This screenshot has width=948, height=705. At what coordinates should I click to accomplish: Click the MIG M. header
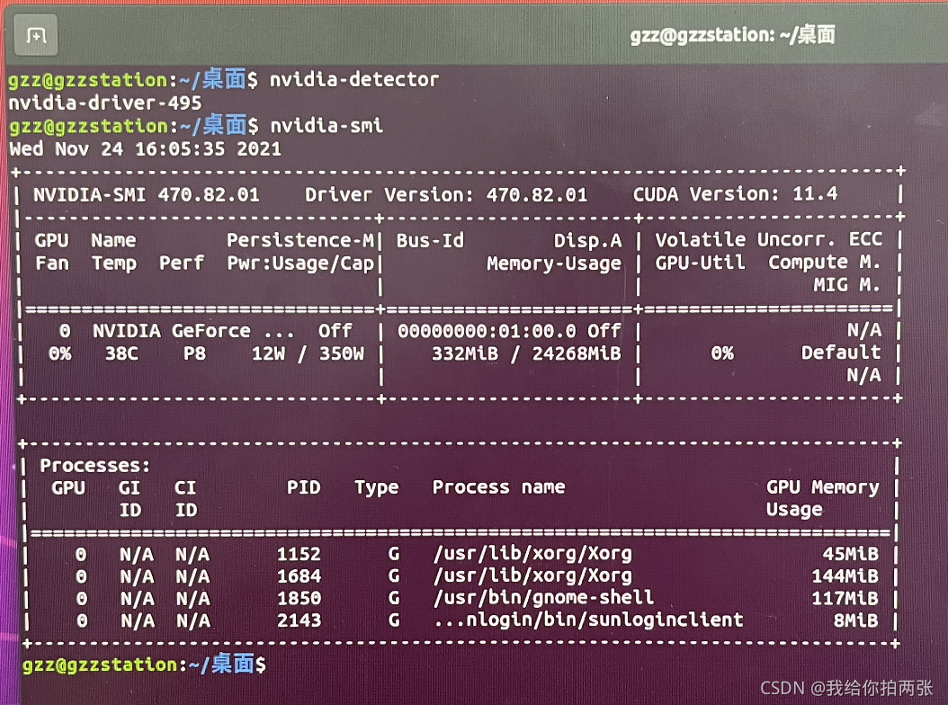847,285
